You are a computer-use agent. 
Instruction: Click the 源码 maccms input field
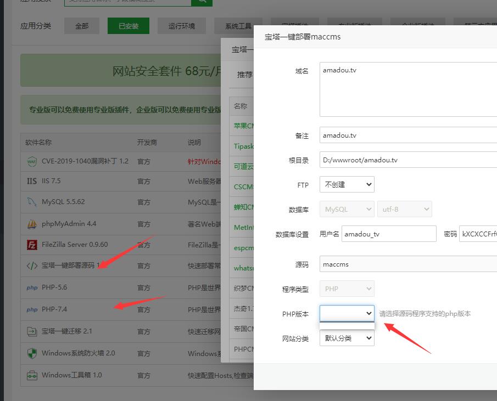click(x=408, y=264)
